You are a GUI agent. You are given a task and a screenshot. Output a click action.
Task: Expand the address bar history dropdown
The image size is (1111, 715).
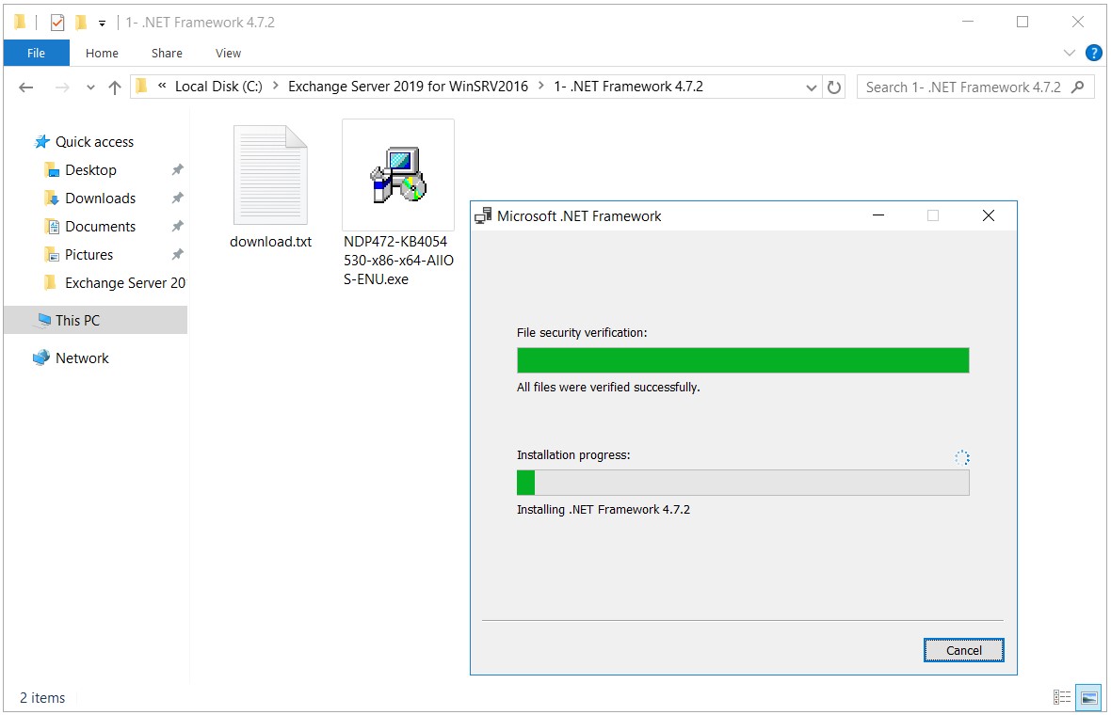(x=812, y=87)
